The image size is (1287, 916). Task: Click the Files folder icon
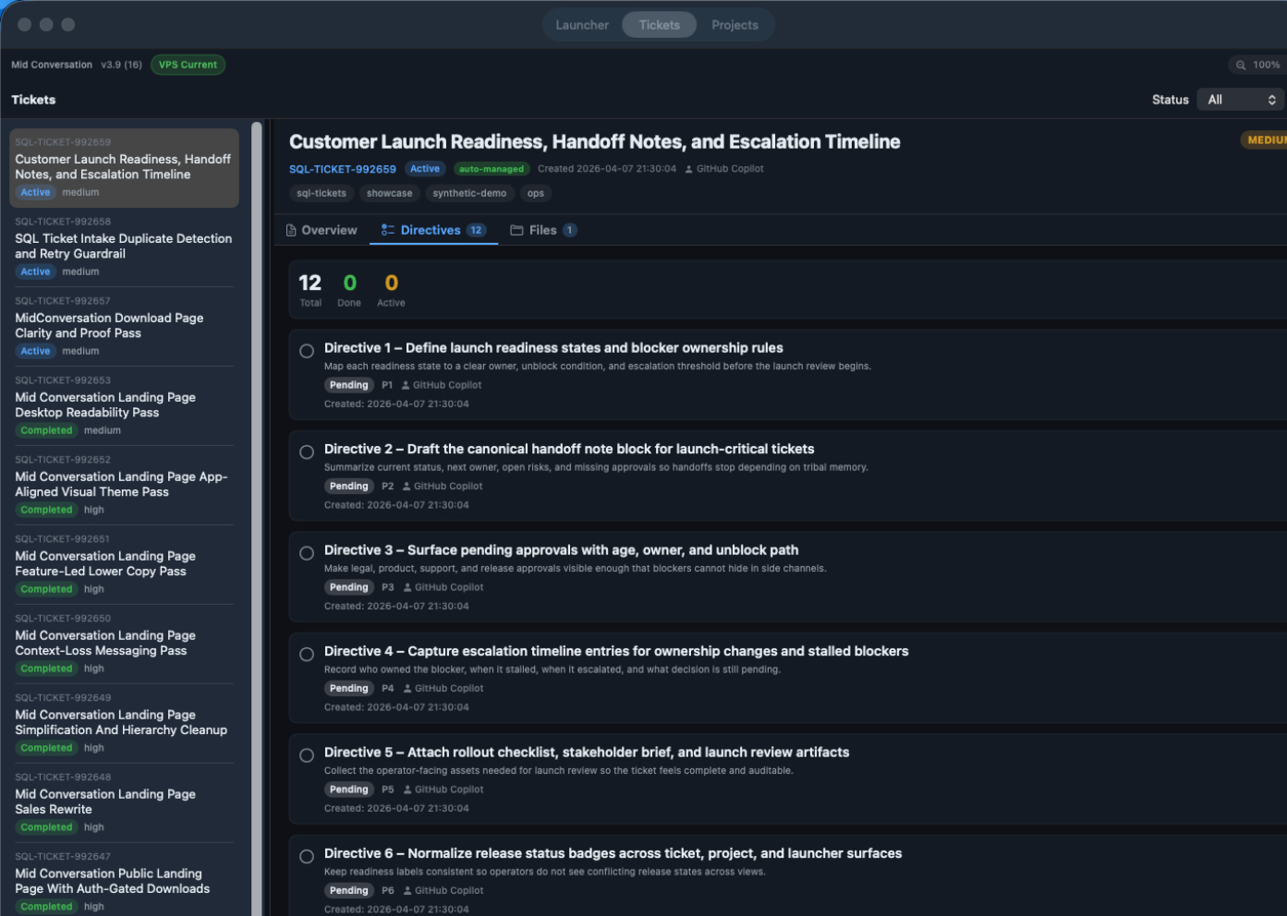pyautogui.click(x=516, y=230)
